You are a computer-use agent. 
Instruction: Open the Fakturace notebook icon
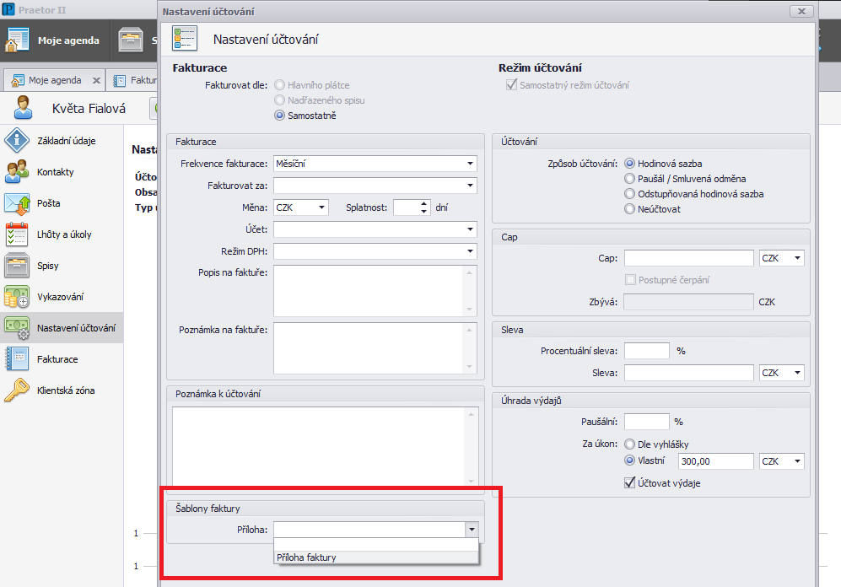click(18, 359)
